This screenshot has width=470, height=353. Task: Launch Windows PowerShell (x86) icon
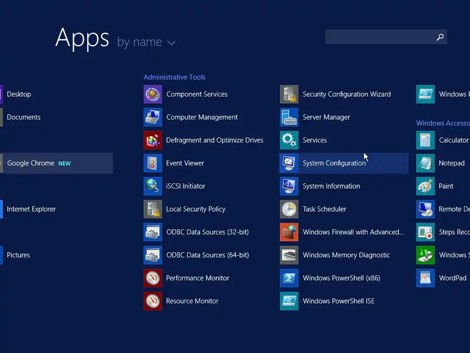point(289,278)
